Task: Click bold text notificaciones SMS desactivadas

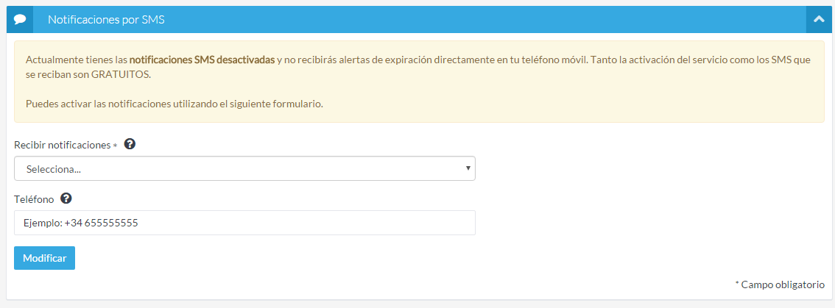Action: (202, 60)
